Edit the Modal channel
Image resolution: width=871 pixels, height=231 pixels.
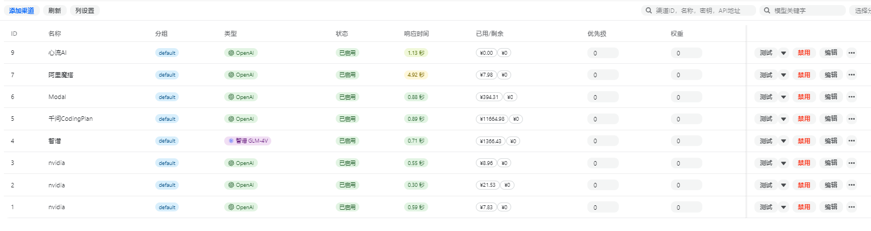tap(831, 97)
